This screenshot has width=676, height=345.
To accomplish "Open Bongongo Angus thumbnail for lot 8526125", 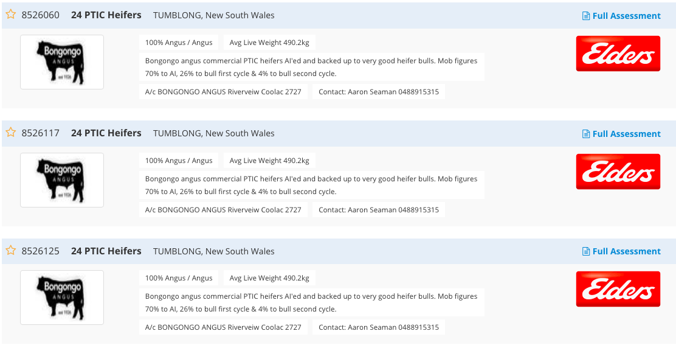I will coord(62,298).
